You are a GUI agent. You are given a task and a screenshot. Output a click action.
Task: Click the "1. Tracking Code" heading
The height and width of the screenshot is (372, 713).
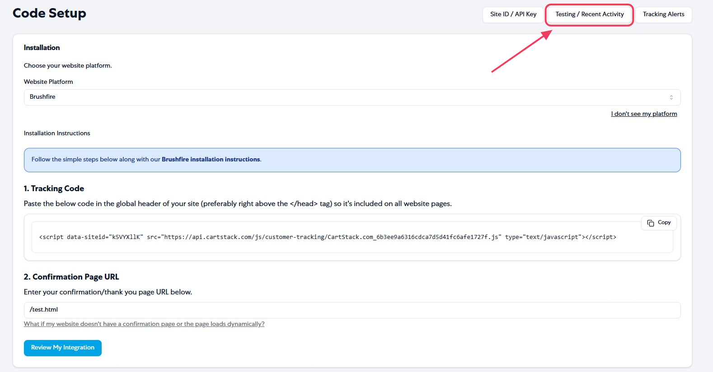click(54, 188)
